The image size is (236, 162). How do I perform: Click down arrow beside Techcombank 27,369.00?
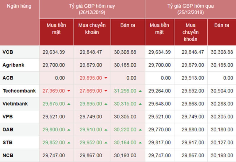(x=69, y=91)
